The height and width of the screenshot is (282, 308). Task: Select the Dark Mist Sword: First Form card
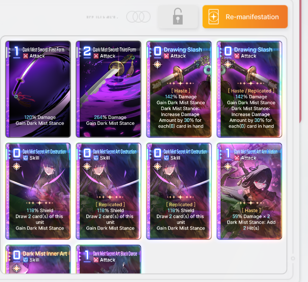(x=38, y=89)
